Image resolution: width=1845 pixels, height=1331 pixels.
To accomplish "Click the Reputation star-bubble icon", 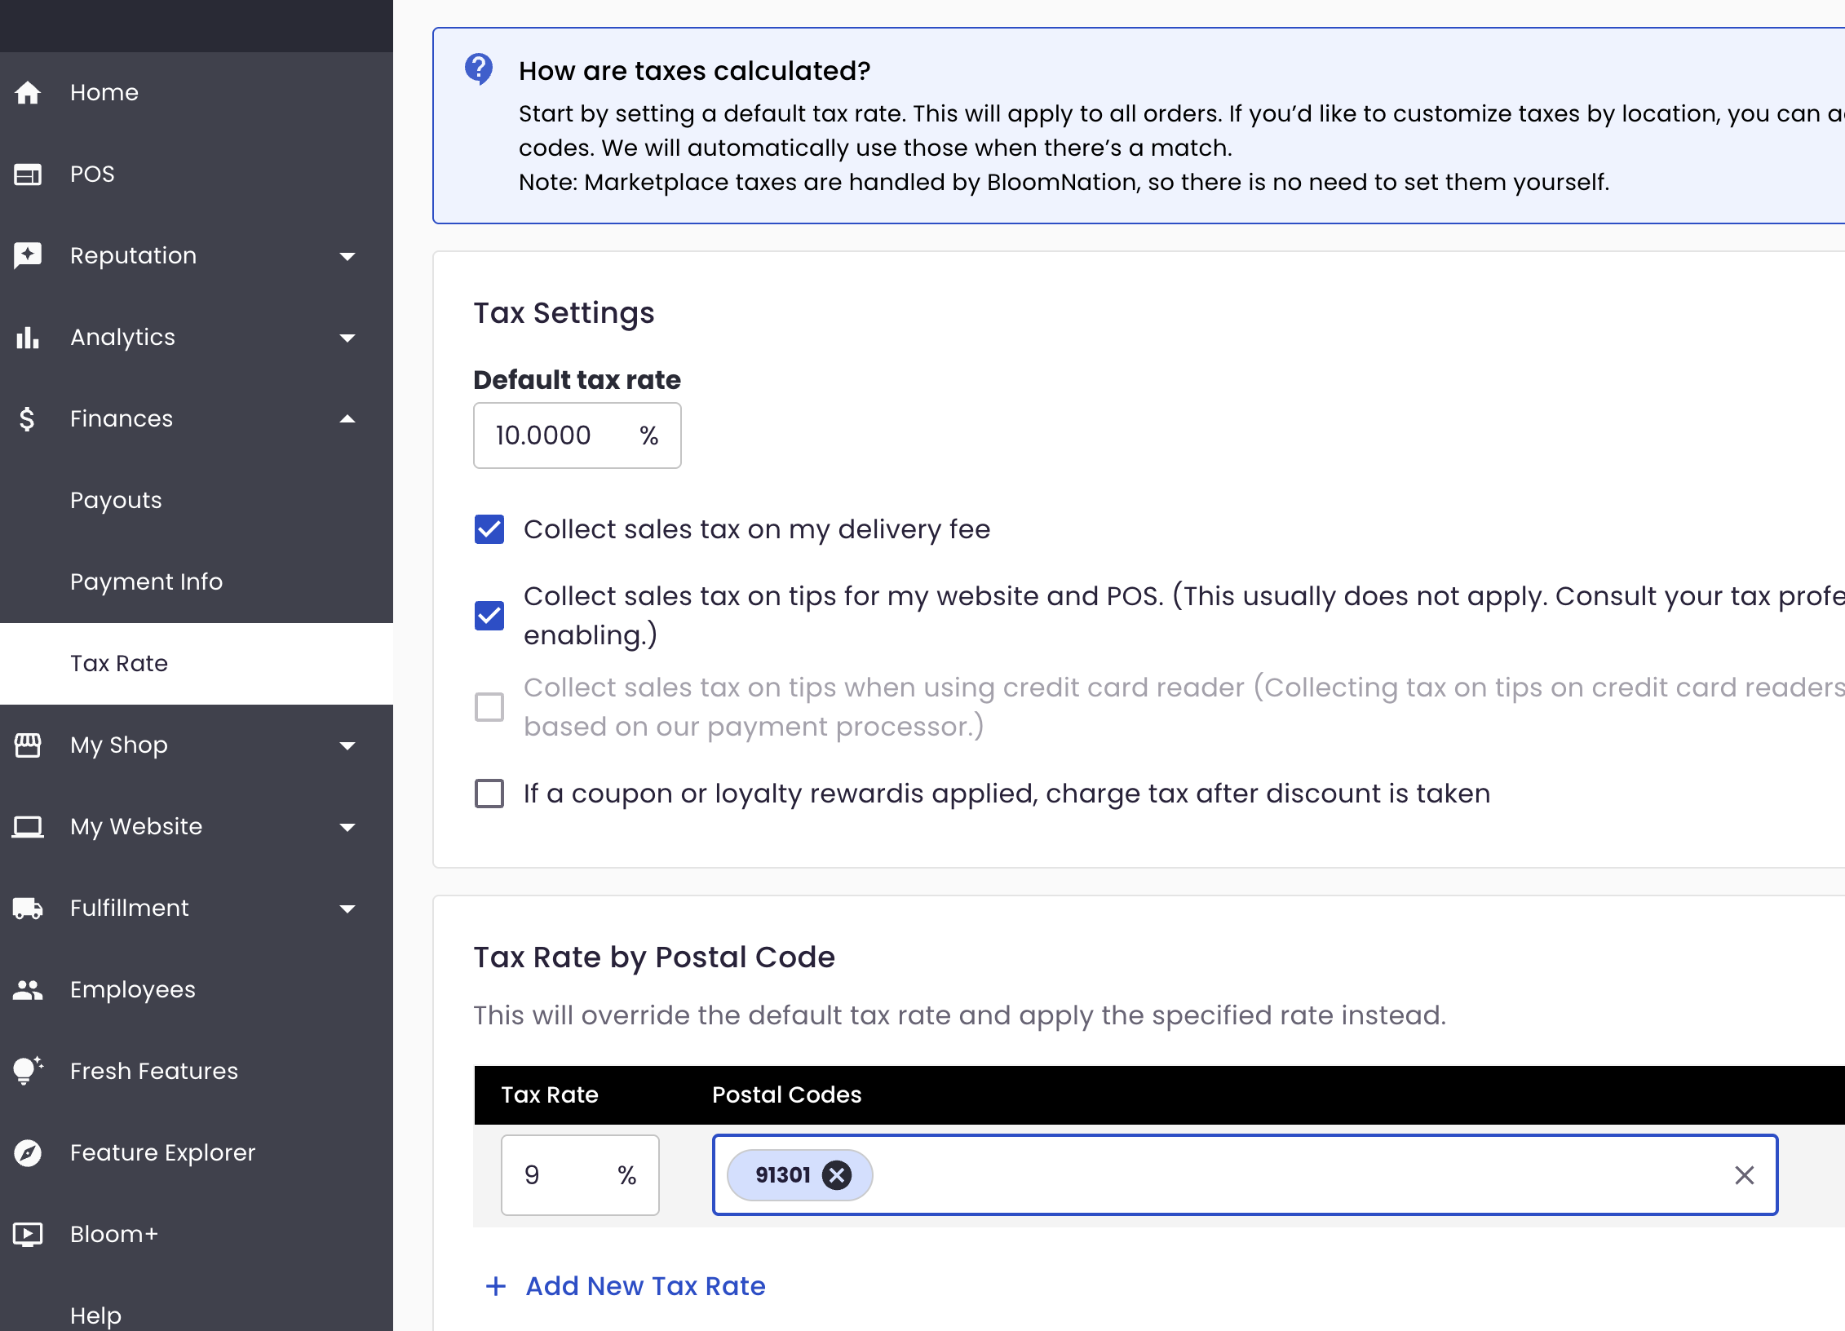I will tap(28, 256).
